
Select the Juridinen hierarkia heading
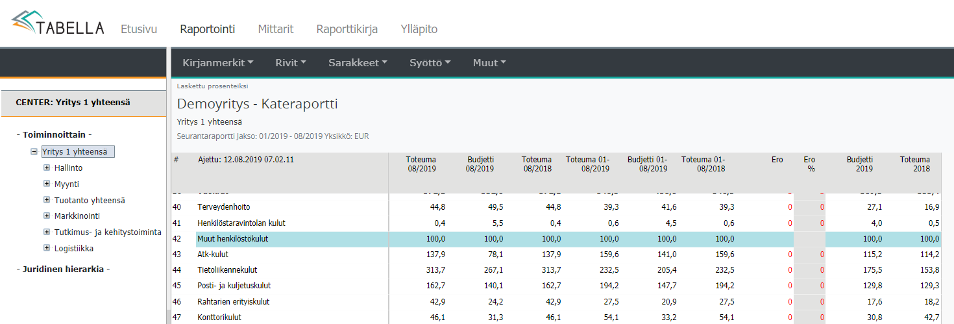point(63,269)
